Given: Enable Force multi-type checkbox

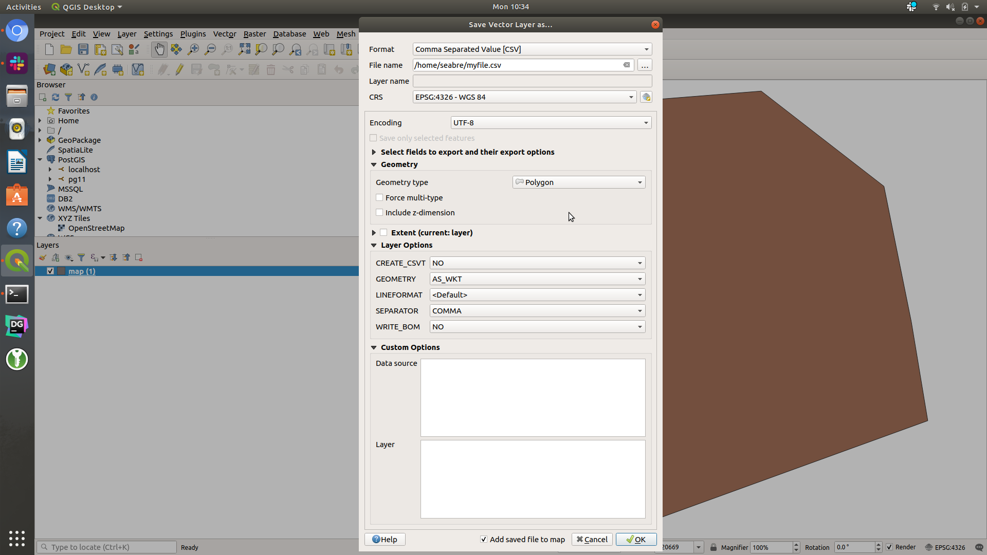Looking at the screenshot, I should tap(379, 198).
